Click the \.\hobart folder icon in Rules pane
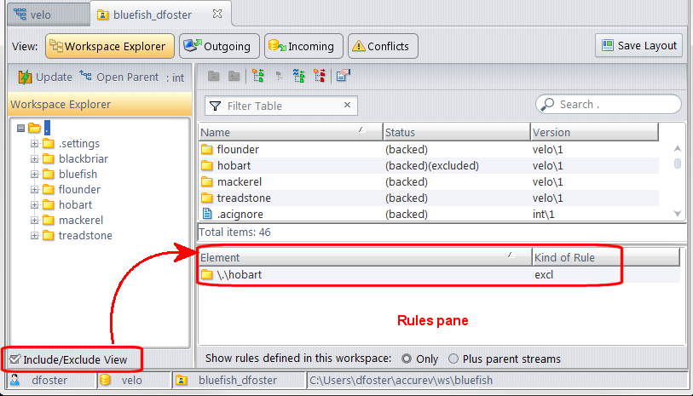The width and height of the screenshot is (693, 396). coord(207,274)
